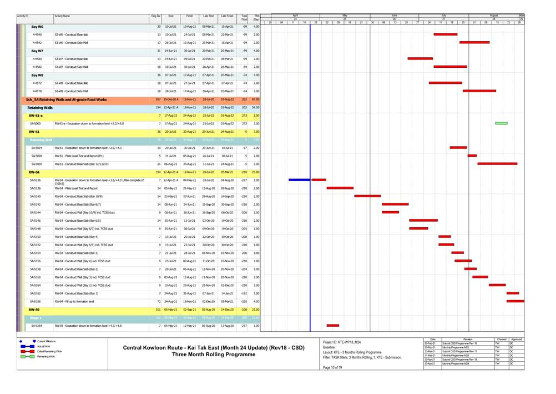Select the red bar for activity SA-5284
556x394 pixels.
point(333,325)
